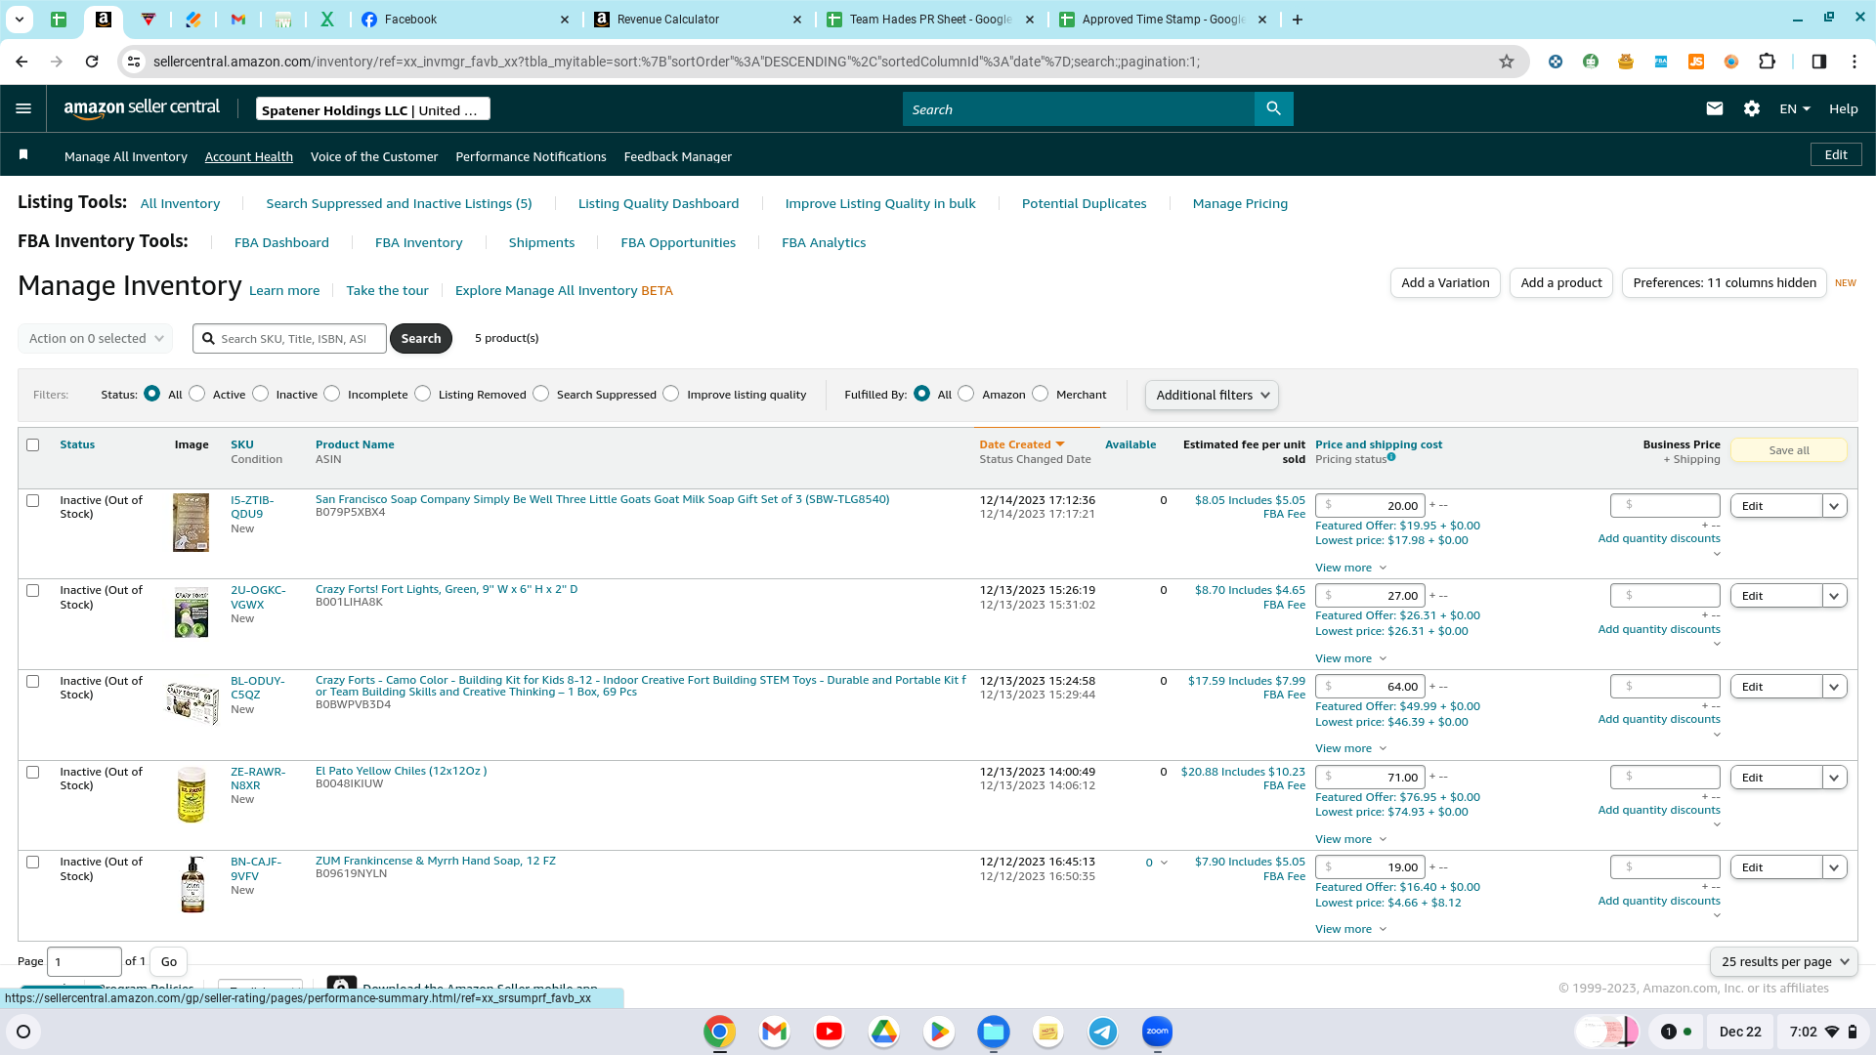Viewport: 1876px width, 1055px height.
Task: Filter Fulfilled By Merchant radio
Action: pos(1041,394)
